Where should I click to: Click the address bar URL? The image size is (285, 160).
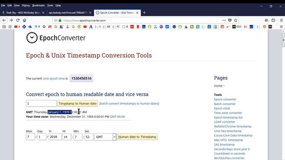point(85,20)
